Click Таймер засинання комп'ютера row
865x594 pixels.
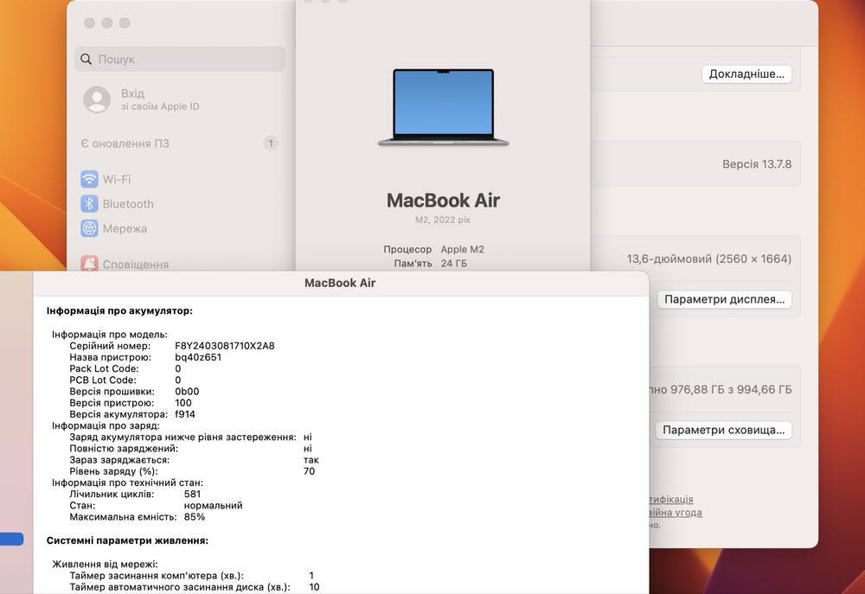pyautogui.click(x=191, y=576)
